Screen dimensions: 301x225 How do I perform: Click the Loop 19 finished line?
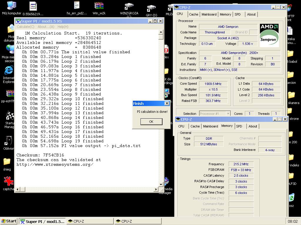[x=63, y=141]
